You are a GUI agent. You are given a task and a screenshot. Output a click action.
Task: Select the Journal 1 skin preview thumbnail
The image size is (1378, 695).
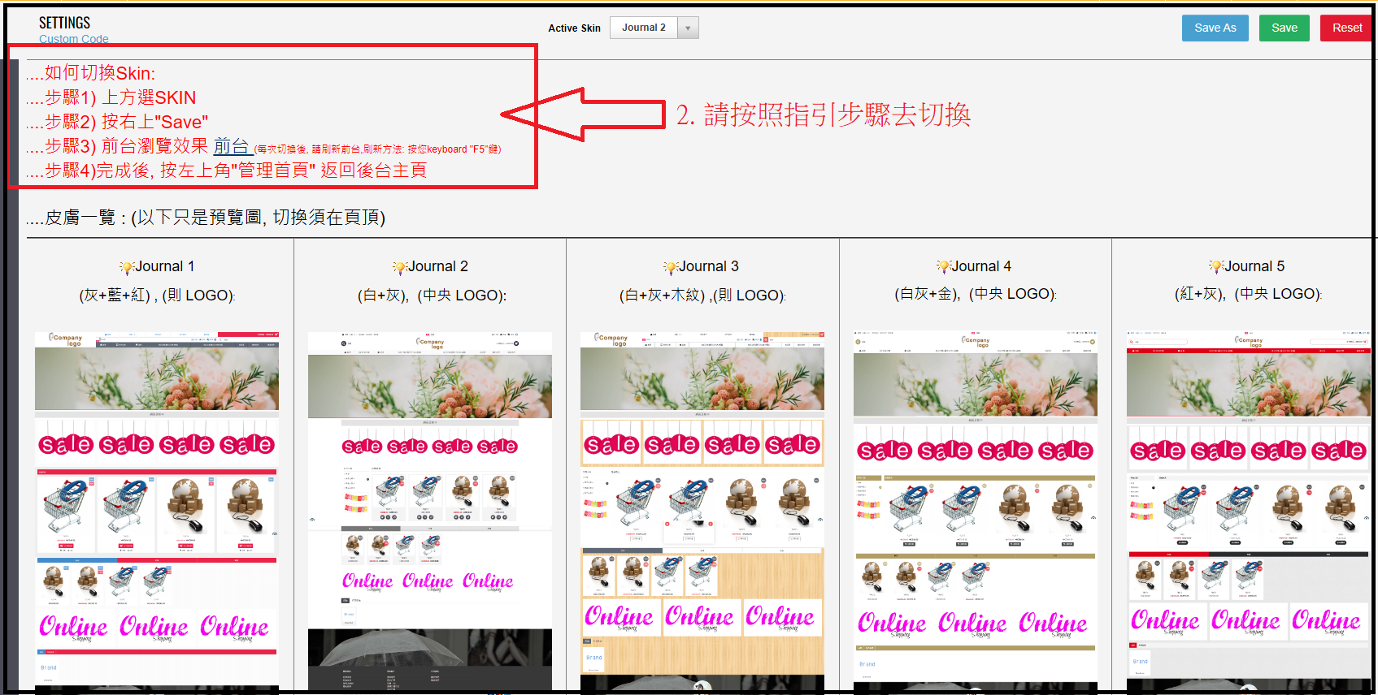pos(157,512)
